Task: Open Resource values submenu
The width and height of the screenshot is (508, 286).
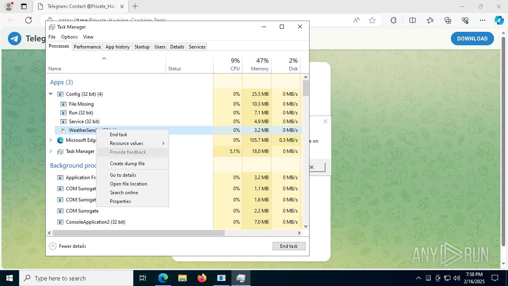Action: 133,143
